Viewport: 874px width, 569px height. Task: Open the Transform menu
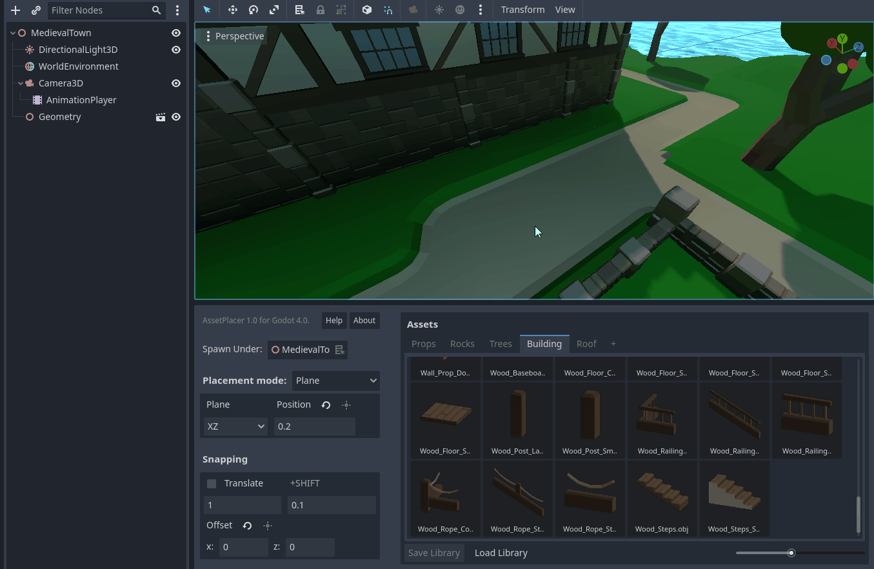tap(523, 10)
